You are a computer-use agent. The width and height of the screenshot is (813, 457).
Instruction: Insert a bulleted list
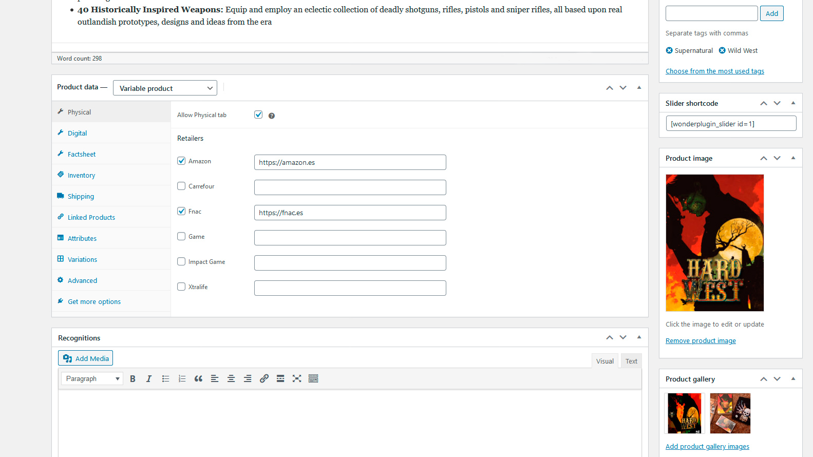click(165, 378)
